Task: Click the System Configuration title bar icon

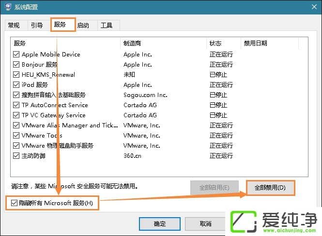Action: click(x=7, y=7)
